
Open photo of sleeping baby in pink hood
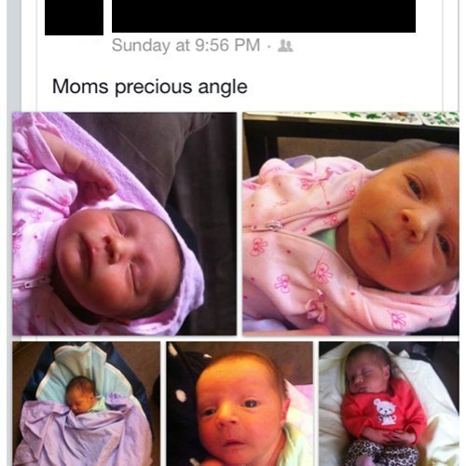tap(124, 224)
